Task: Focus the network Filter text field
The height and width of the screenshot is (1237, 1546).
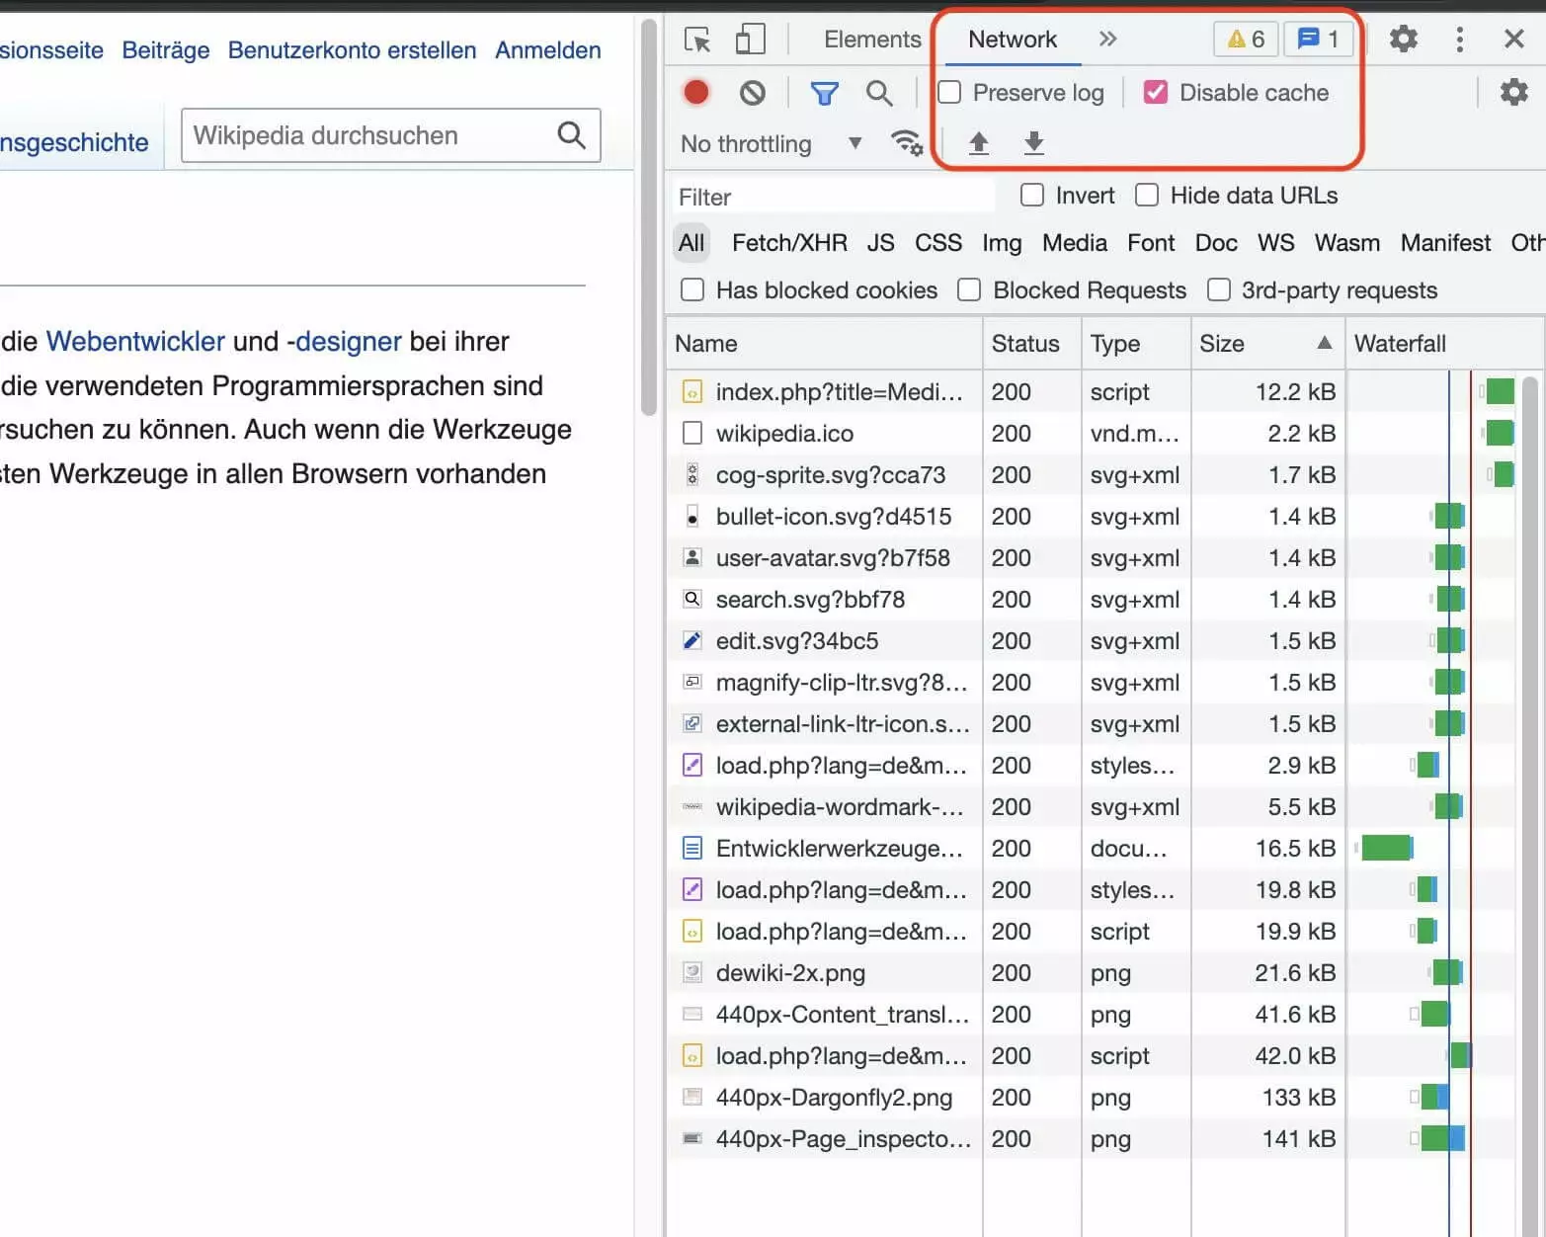Action: pos(833,197)
